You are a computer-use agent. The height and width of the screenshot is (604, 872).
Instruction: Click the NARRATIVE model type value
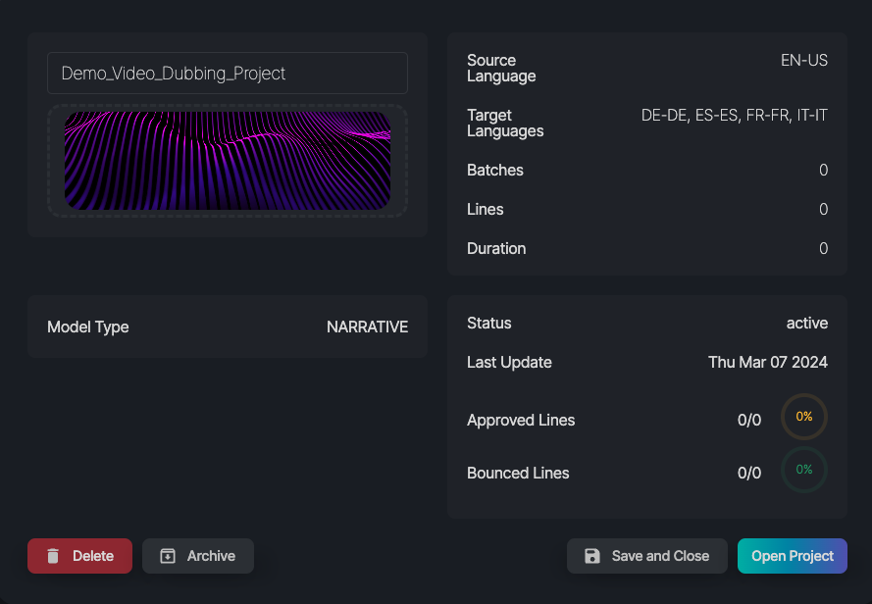click(x=367, y=327)
